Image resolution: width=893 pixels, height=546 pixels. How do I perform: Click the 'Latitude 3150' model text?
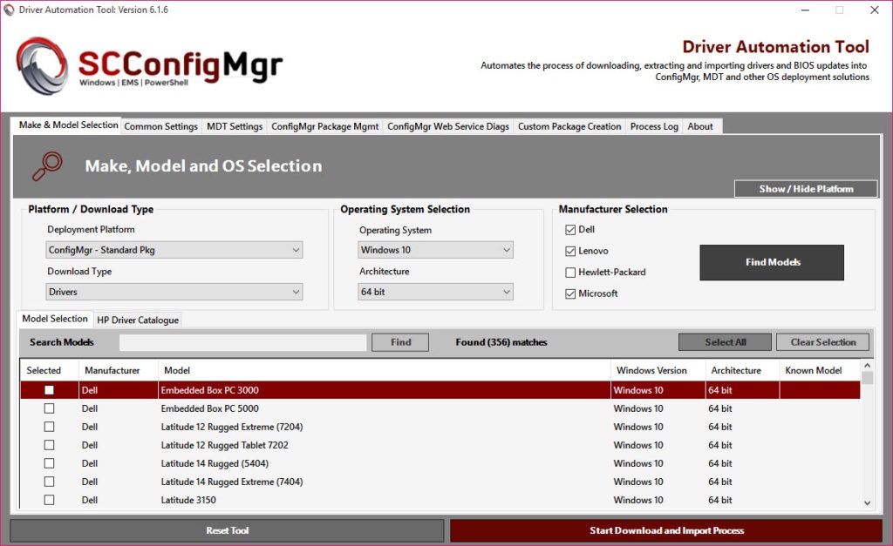[x=188, y=499]
